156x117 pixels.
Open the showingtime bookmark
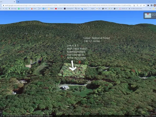click(x=69, y=9)
